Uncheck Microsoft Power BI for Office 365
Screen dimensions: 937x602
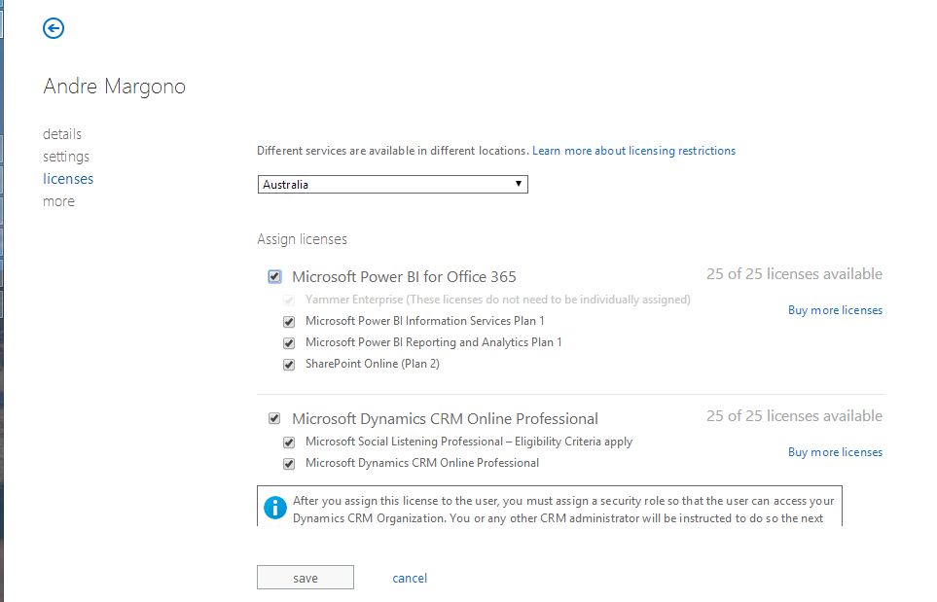coord(274,277)
